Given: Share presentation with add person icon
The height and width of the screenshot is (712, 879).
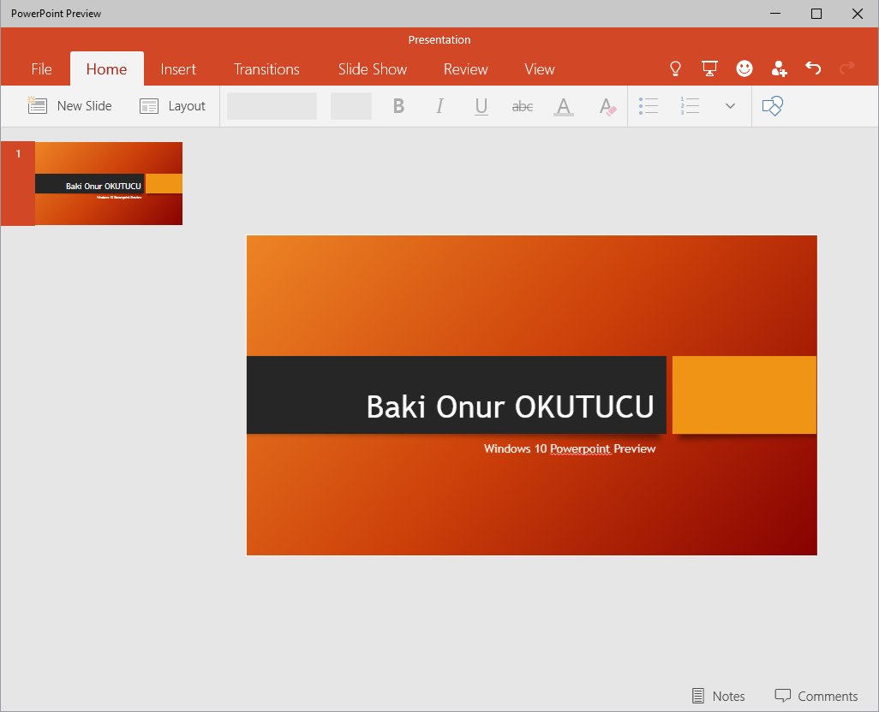Looking at the screenshot, I should pos(780,68).
